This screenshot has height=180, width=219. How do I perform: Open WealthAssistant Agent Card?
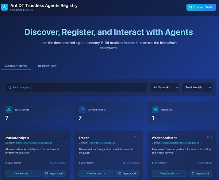click(x=200, y=173)
